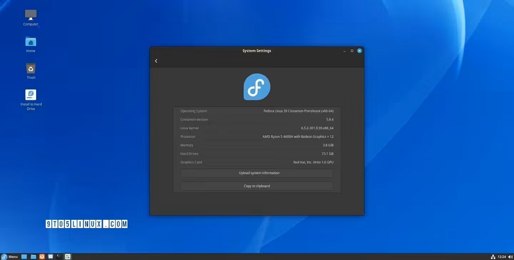
Task: Select the System Settings taskbar window entry
Action: pos(67,257)
